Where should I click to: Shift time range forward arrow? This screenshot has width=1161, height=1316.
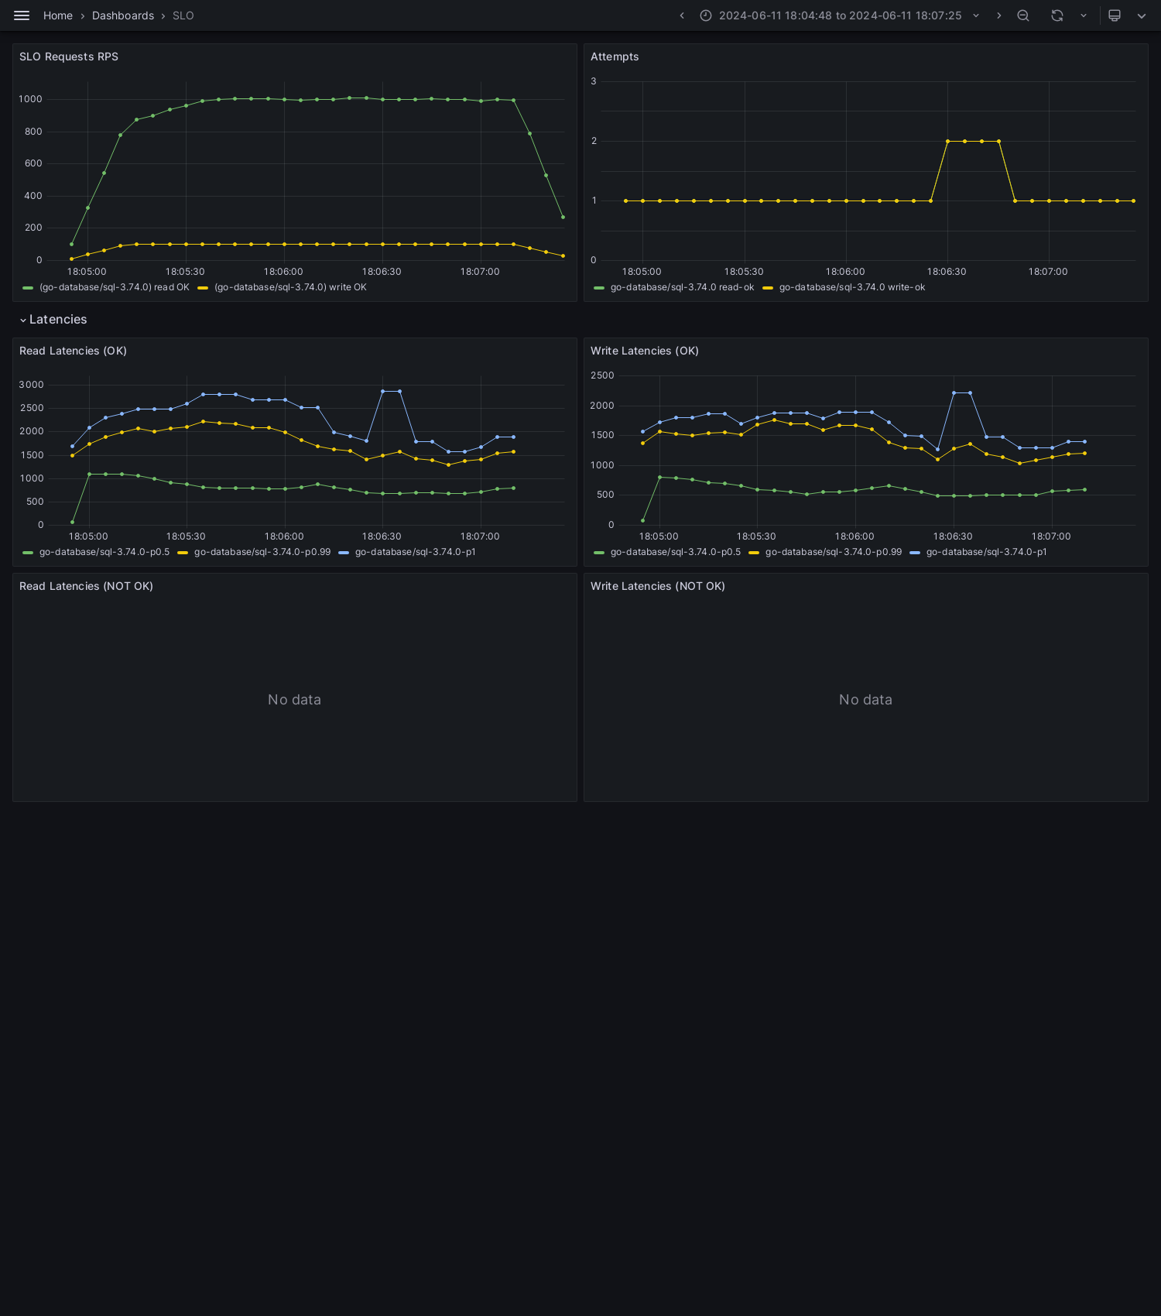pos(998,15)
